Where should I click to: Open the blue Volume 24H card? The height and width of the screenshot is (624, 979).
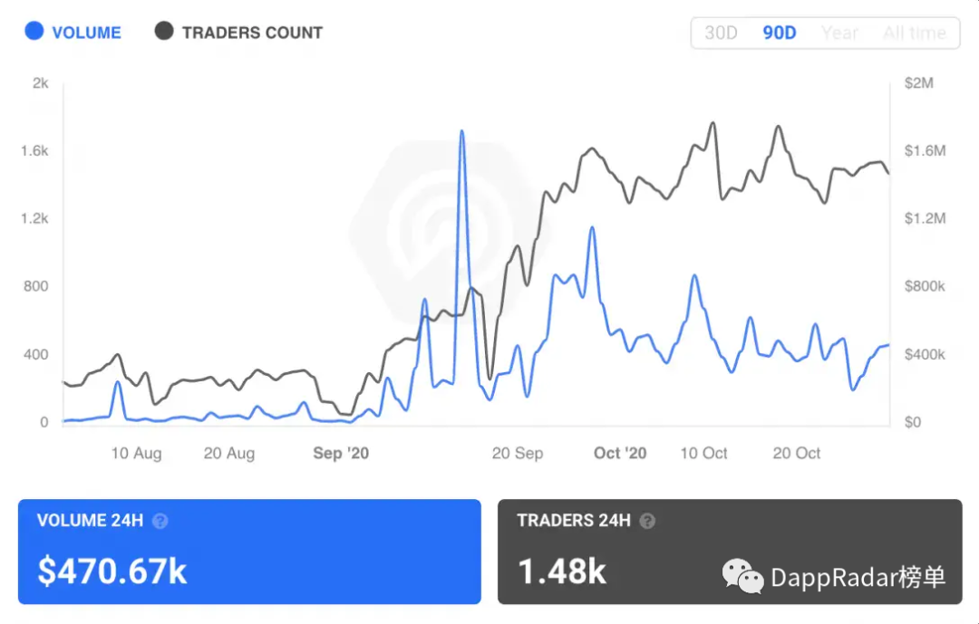(249, 552)
